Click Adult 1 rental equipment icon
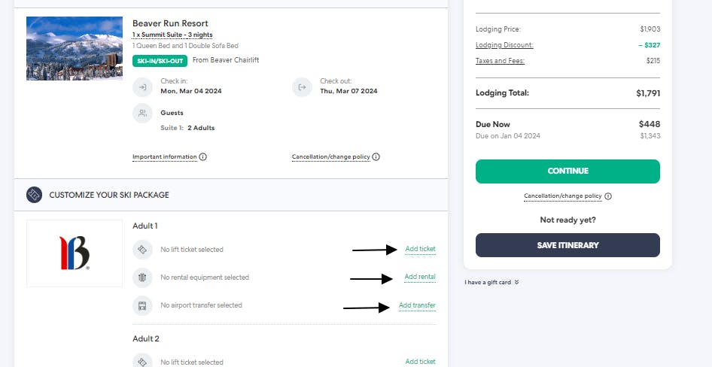Image resolution: width=712 pixels, height=367 pixels. coord(142,278)
